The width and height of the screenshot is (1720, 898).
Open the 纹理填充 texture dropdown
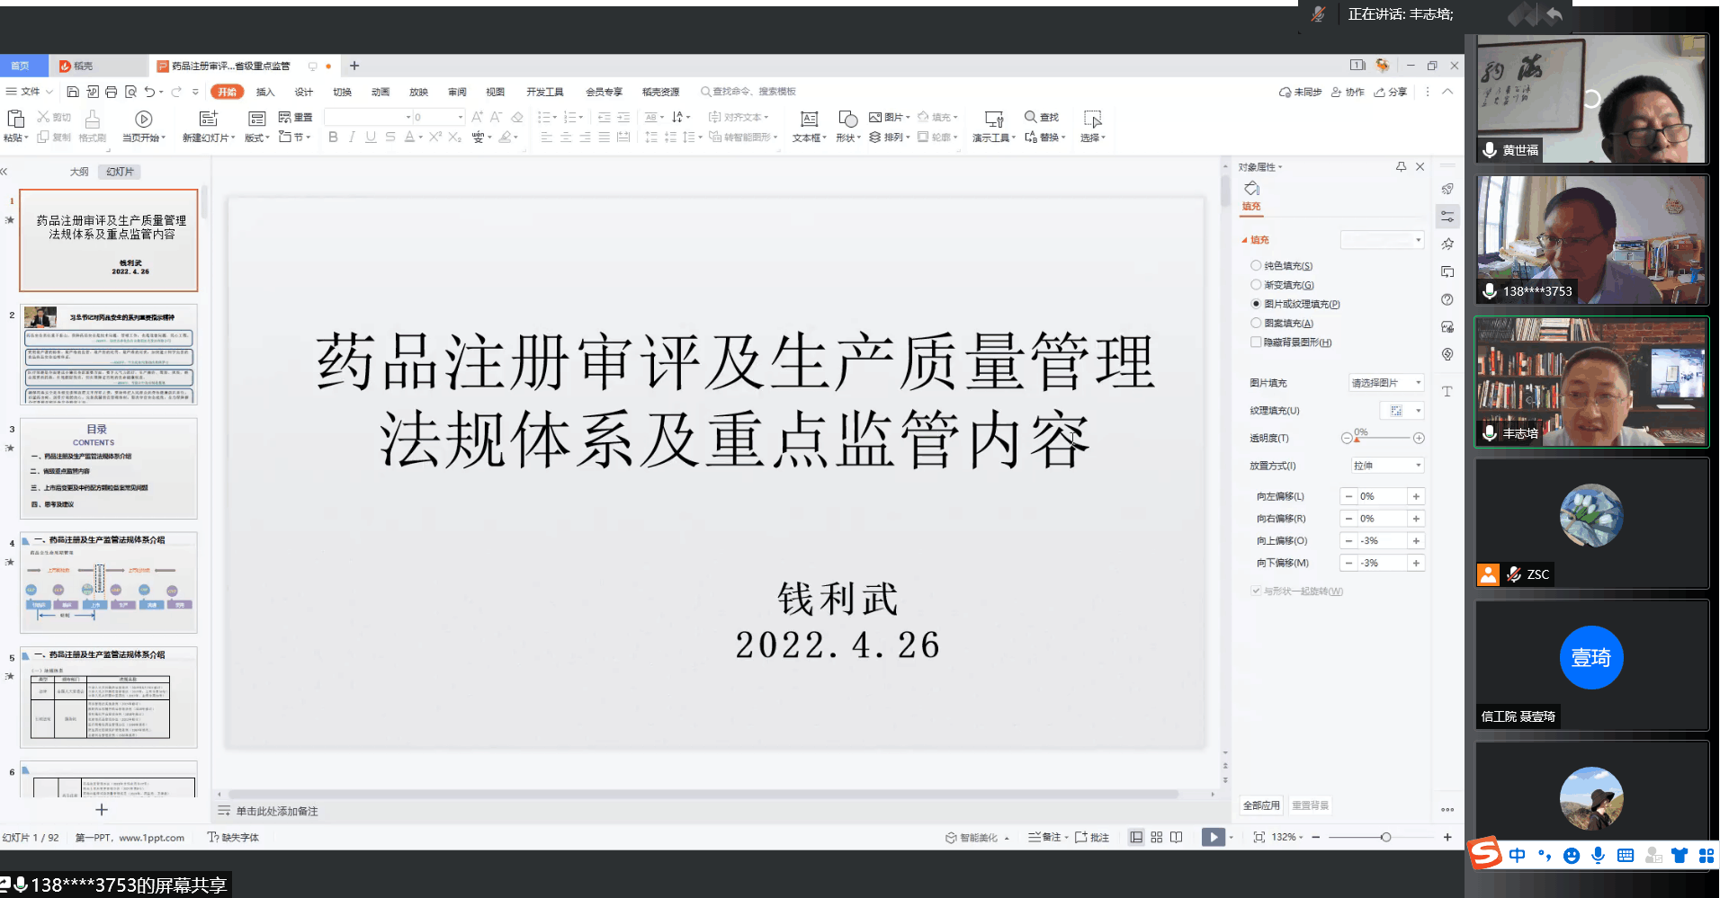click(1405, 411)
